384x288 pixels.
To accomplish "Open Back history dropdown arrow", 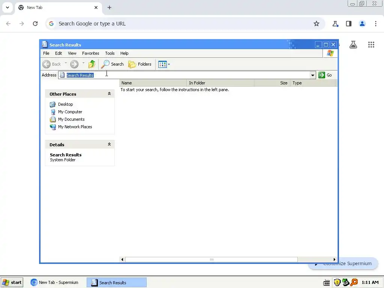I will pyautogui.click(x=66, y=63).
